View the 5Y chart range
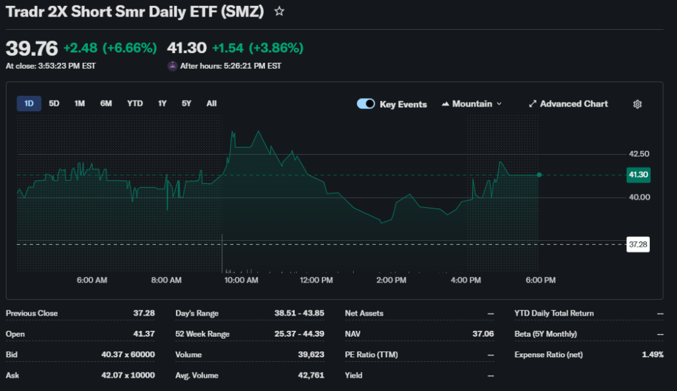Viewport: 677px width, 391px height. [186, 103]
